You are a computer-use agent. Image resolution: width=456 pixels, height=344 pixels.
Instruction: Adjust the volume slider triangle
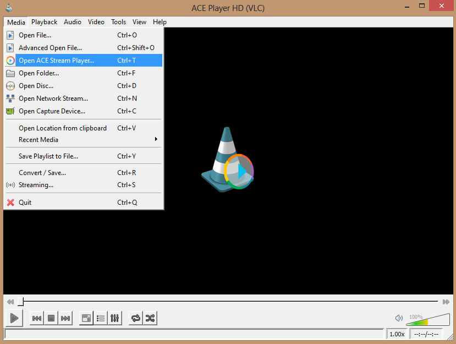428,319
